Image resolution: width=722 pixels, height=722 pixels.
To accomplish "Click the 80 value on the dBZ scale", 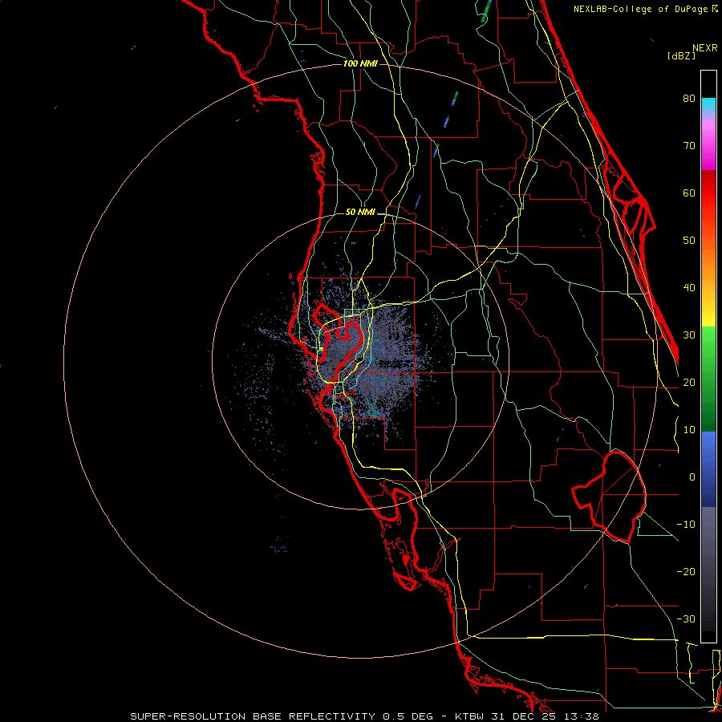I will click(x=689, y=98).
